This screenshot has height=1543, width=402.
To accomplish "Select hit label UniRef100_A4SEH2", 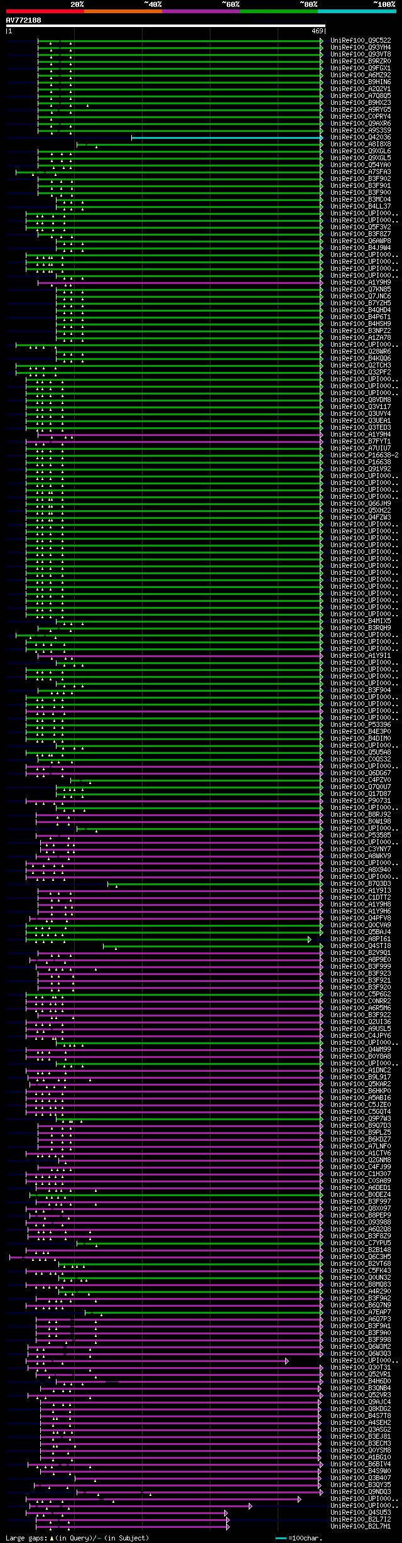I will click(x=361, y=1422).
